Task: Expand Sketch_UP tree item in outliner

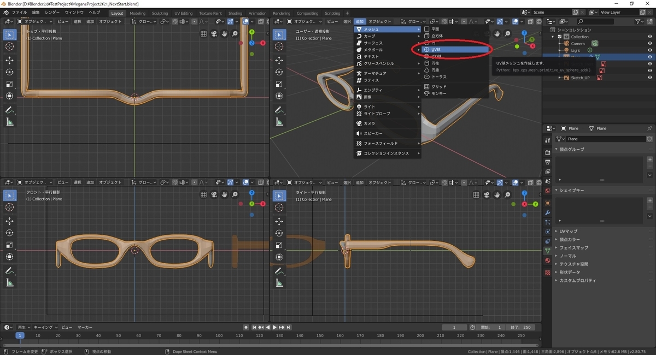Action: [559, 78]
